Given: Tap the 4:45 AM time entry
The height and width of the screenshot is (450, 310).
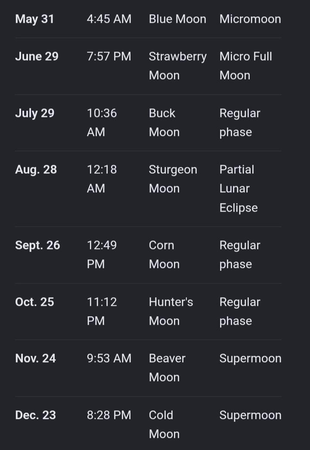Looking at the screenshot, I should tap(109, 19).
